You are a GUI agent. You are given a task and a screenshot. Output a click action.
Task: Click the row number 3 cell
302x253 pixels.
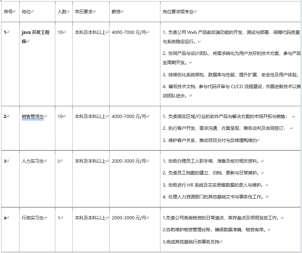click(x=5, y=161)
